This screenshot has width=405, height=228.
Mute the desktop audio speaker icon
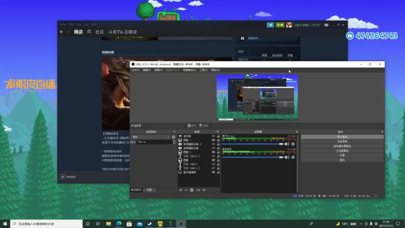[x=287, y=157]
